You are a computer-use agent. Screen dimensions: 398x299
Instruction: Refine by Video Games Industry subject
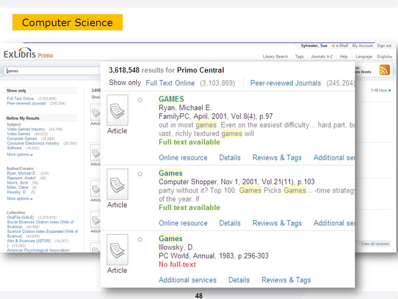tap(26, 129)
